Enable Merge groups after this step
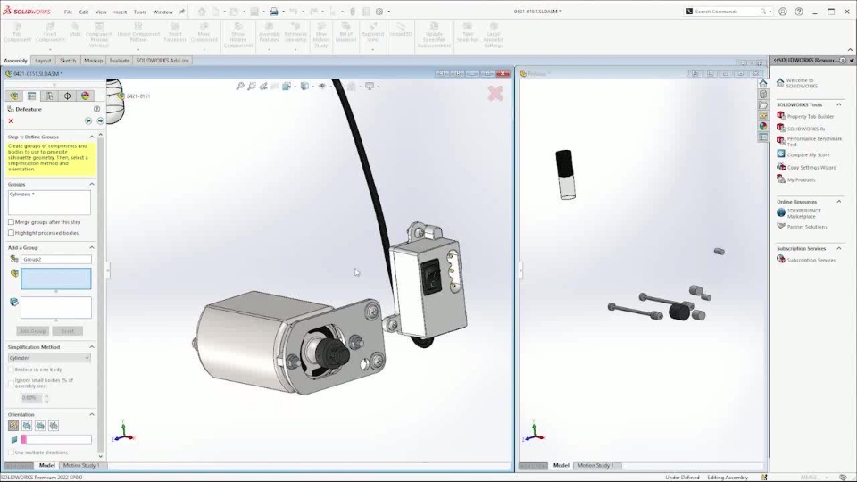 (11, 222)
